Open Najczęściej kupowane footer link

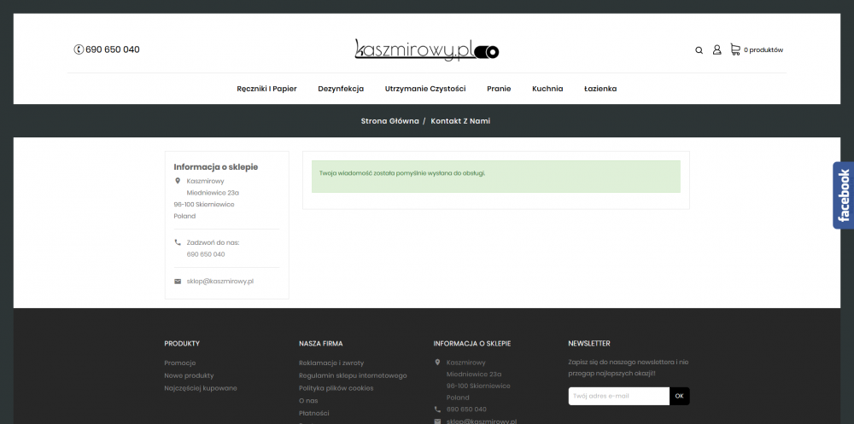click(201, 388)
